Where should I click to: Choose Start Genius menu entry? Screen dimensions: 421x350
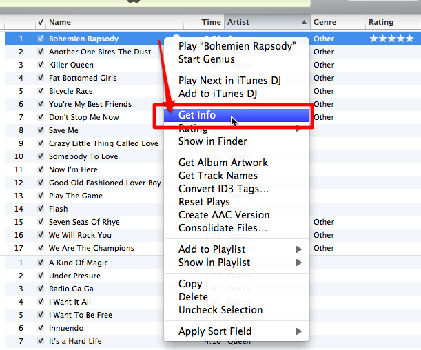coord(207,59)
